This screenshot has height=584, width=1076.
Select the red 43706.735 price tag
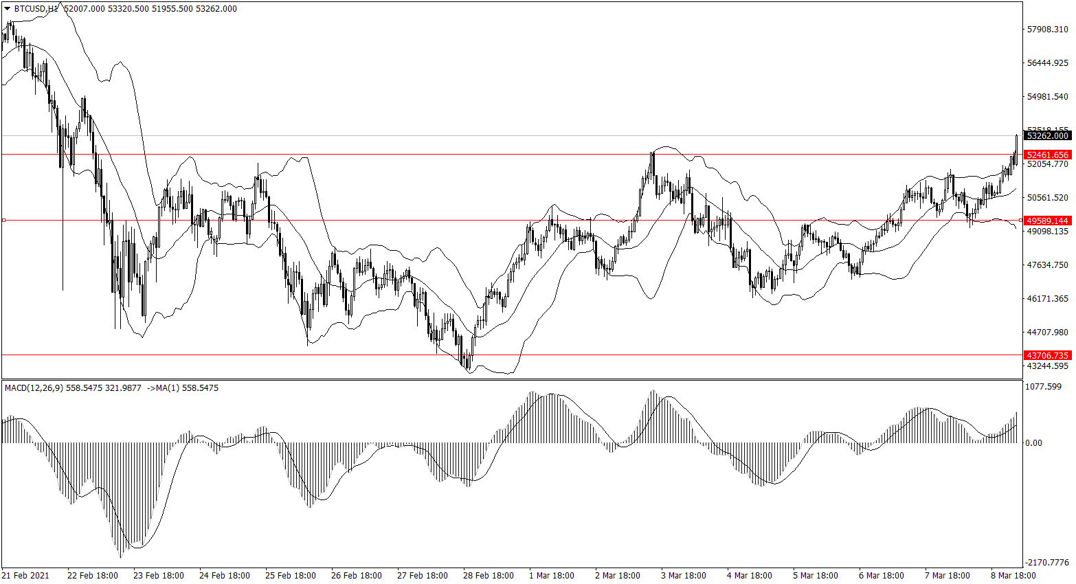tap(1046, 355)
